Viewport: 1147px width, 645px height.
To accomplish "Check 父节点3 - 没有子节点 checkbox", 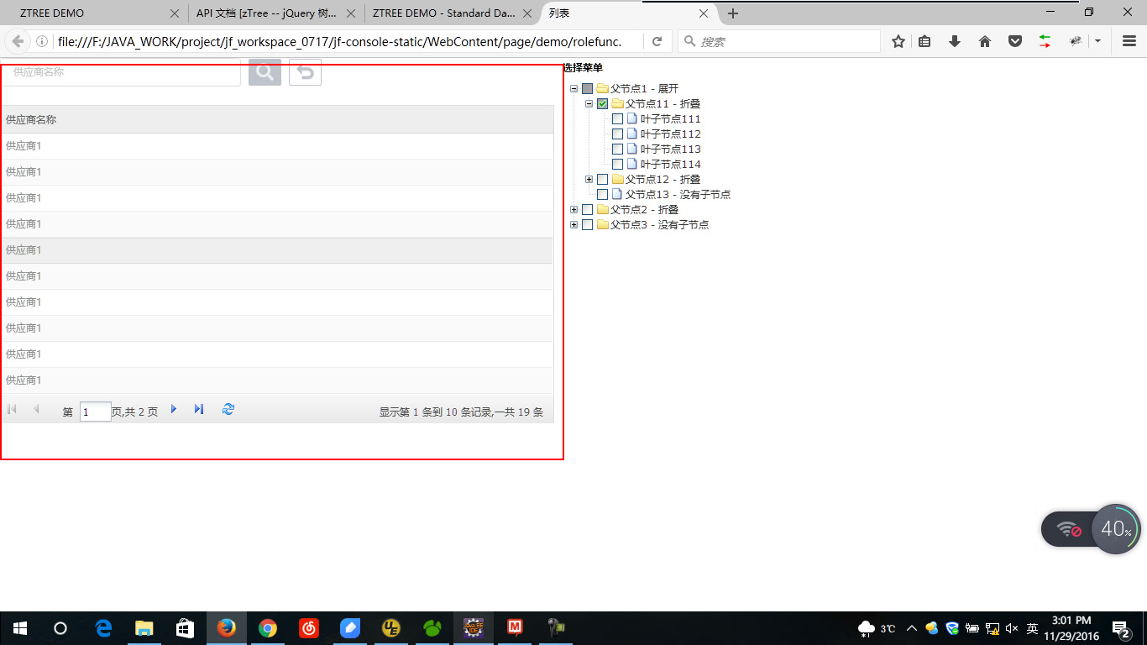I will pyautogui.click(x=587, y=225).
